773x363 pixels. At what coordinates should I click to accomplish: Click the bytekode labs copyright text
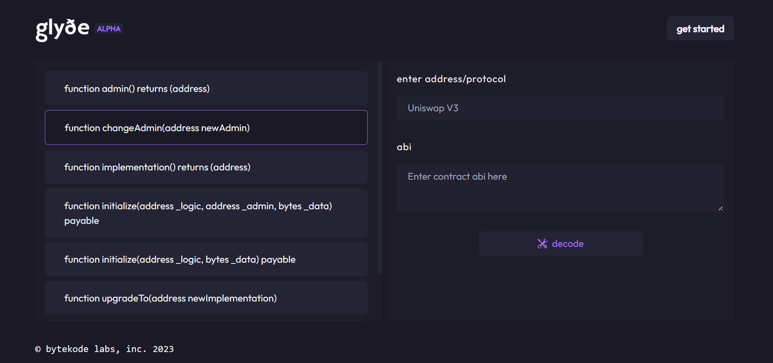pos(104,349)
